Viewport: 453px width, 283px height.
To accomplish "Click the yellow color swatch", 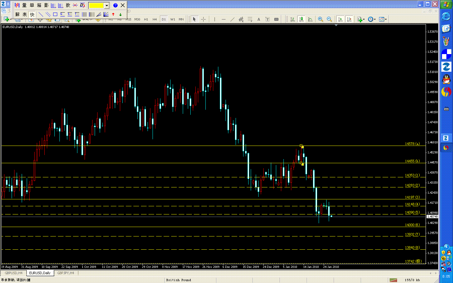I will [x=96, y=6].
